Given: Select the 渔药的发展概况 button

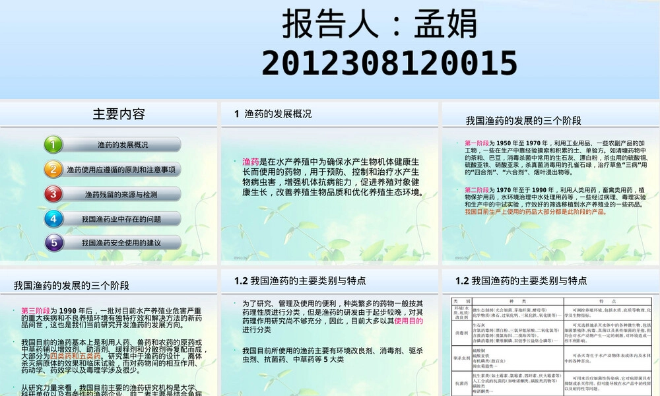Looking at the screenshot, I should point(123,145).
